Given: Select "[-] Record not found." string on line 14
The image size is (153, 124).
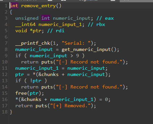Looking at the screenshot, I should tap(89, 87).
